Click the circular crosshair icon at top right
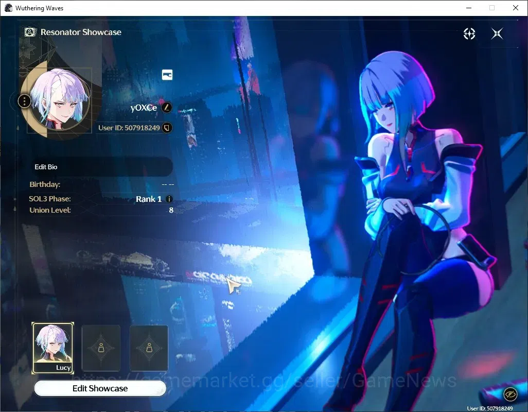The height and width of the screenshot is (412, 528). (x=469, y=33)
